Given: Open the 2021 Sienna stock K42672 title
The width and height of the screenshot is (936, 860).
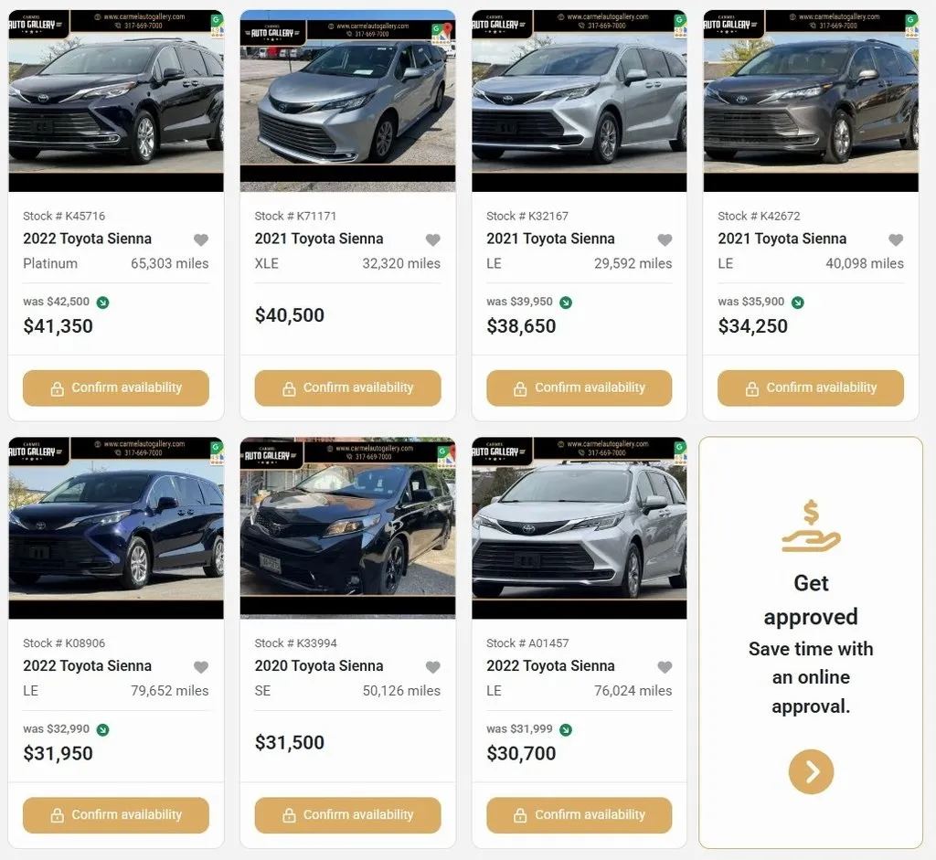Looking at the screenshot, I should pyautogui.click(x=782, y=239).
